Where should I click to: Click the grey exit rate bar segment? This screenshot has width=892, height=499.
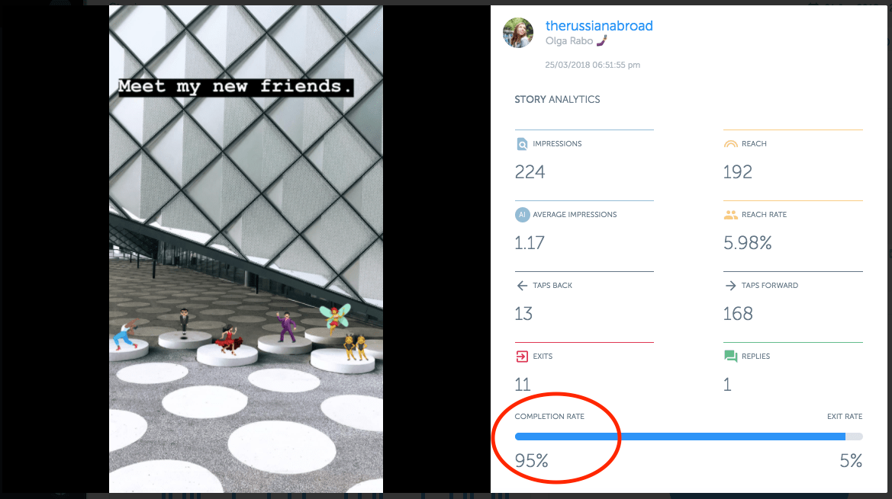coord(854,437)
